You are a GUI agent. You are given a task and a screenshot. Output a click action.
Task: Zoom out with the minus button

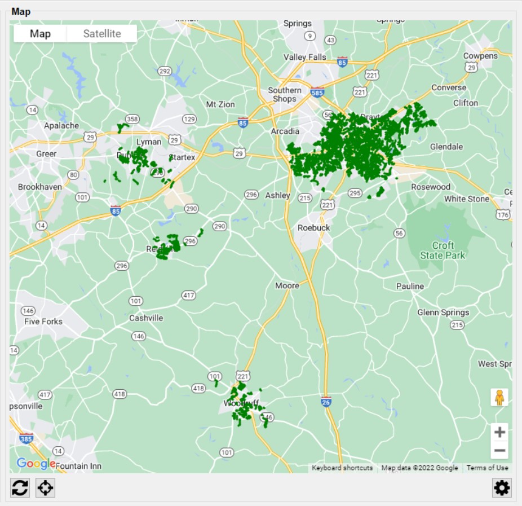(x=499, y=450)
